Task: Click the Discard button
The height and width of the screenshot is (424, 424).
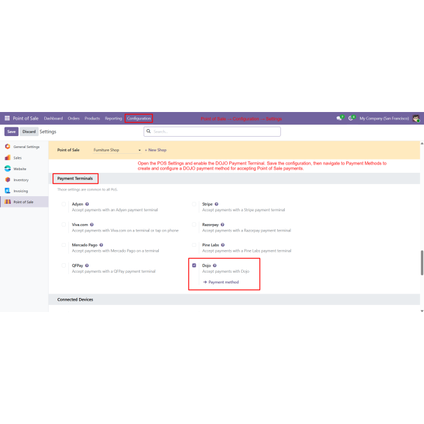Action: pyautogui.click(x=29, y=132)
